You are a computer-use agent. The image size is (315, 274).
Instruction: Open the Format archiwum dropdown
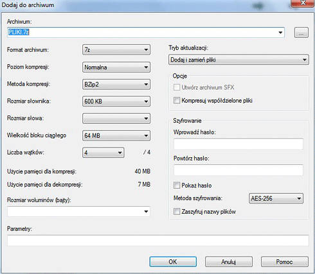(x=116, y=50)
